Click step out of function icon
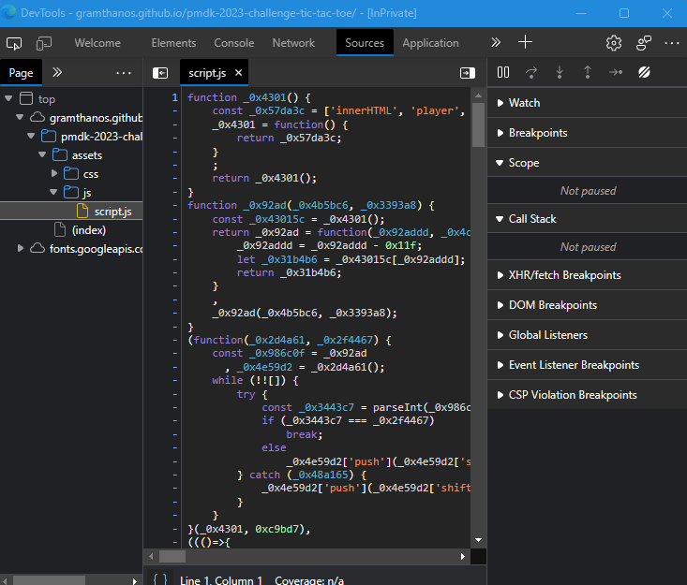 pos(588,72)
